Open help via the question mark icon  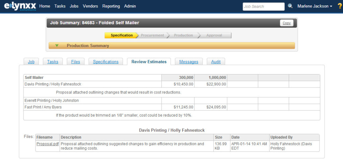pos(339,6)
